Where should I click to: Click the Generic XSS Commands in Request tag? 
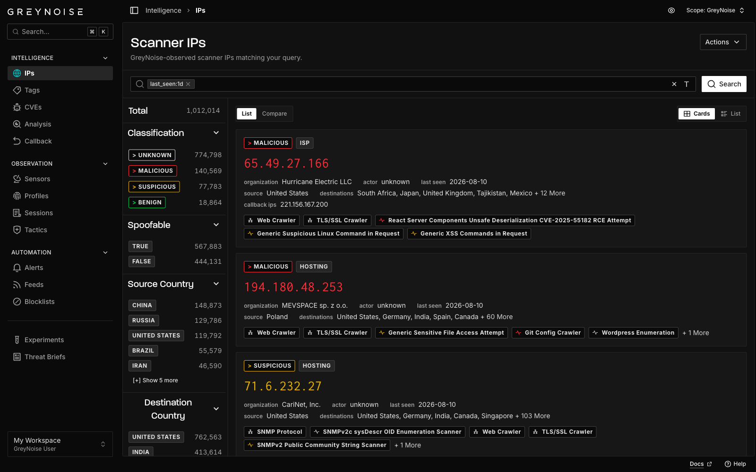469,234
